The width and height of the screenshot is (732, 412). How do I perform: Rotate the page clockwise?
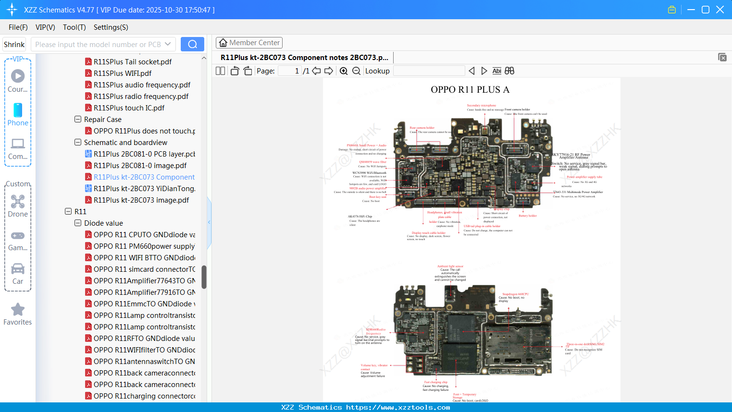tap(248, 71)
